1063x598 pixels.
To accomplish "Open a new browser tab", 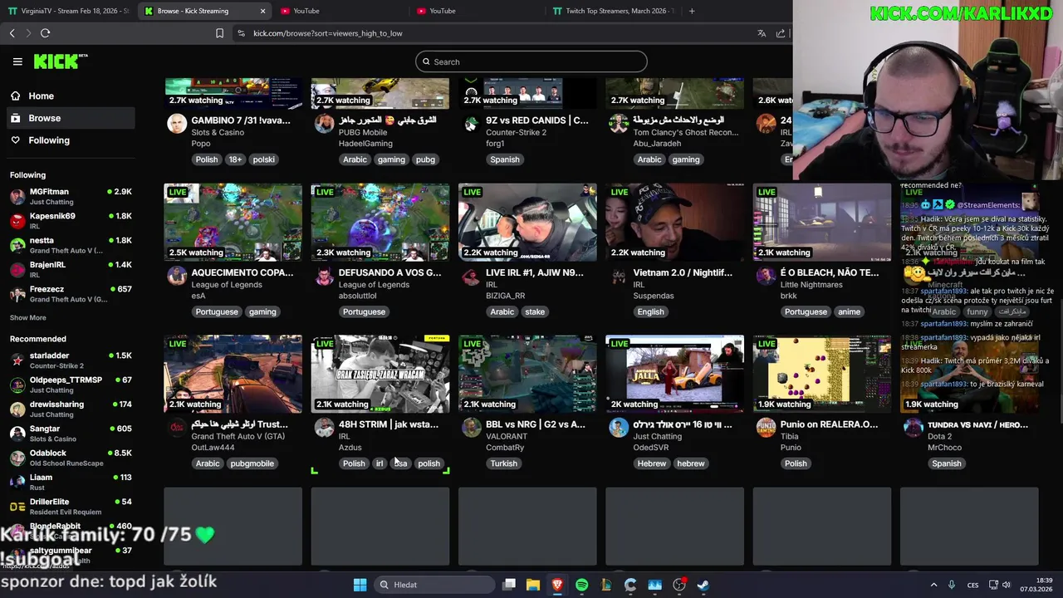I will click(x=692, y=11).
